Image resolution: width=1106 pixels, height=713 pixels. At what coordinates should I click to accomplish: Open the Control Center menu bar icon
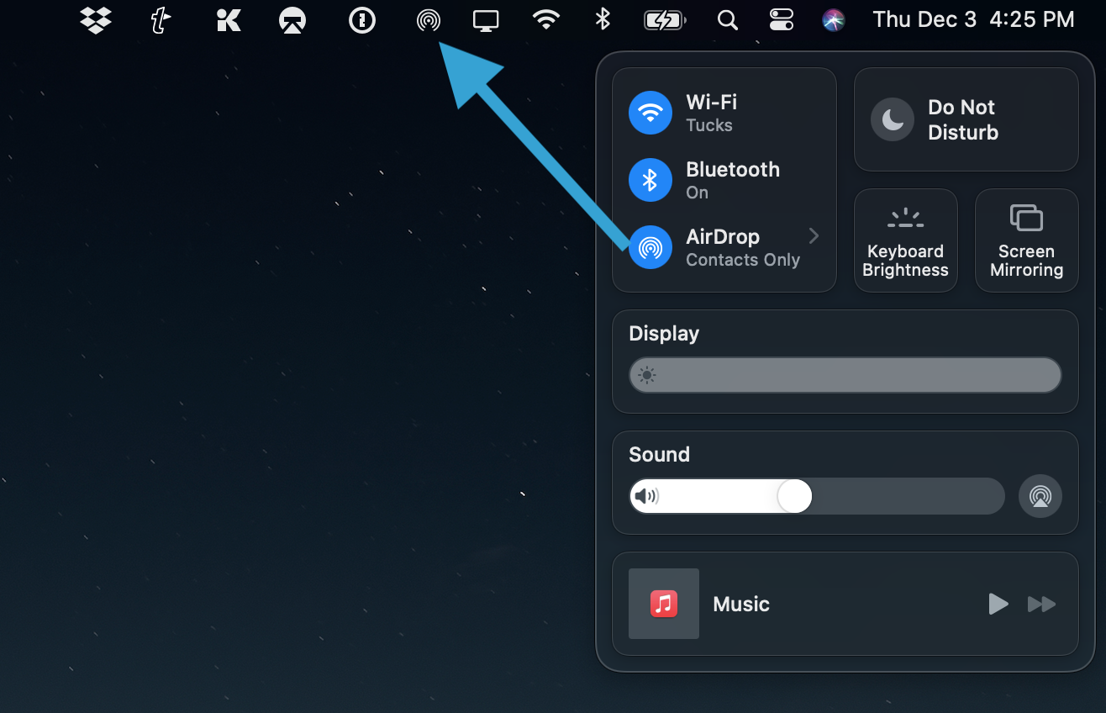pyautogui.click(x=781, y=20)
